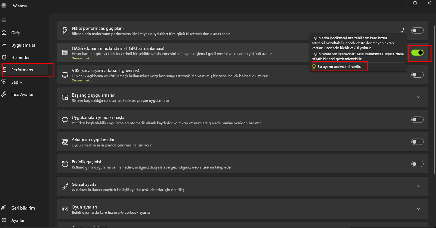Click the Hizmetler puzzle icon
Viewport: 436px width, 228px height.
[4, 57]
